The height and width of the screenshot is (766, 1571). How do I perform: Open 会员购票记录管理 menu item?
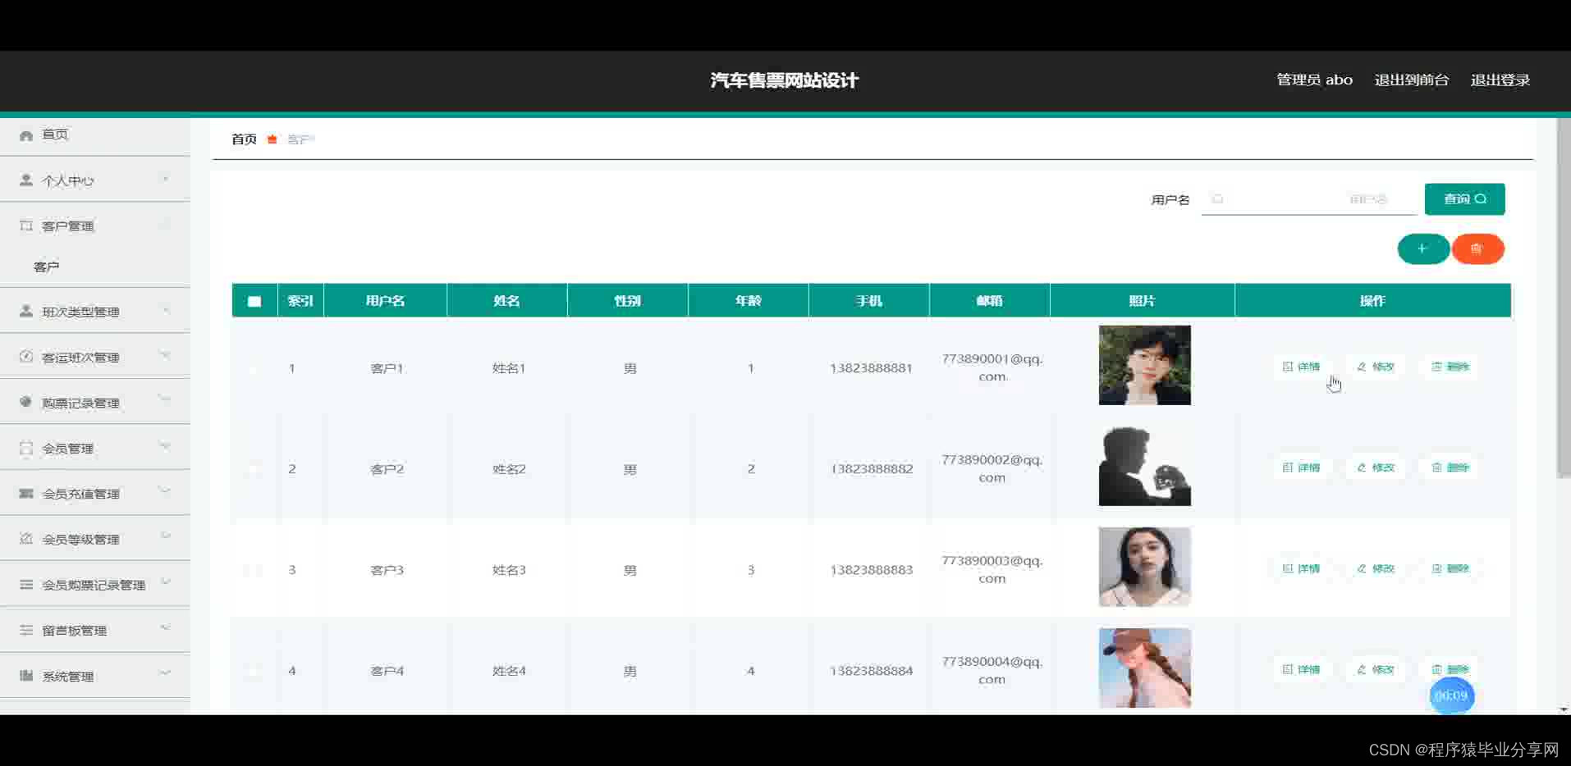click(x=95, y=585)
